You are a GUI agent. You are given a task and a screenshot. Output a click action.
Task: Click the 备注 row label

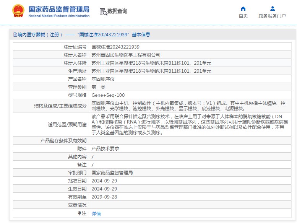[82, 165]
